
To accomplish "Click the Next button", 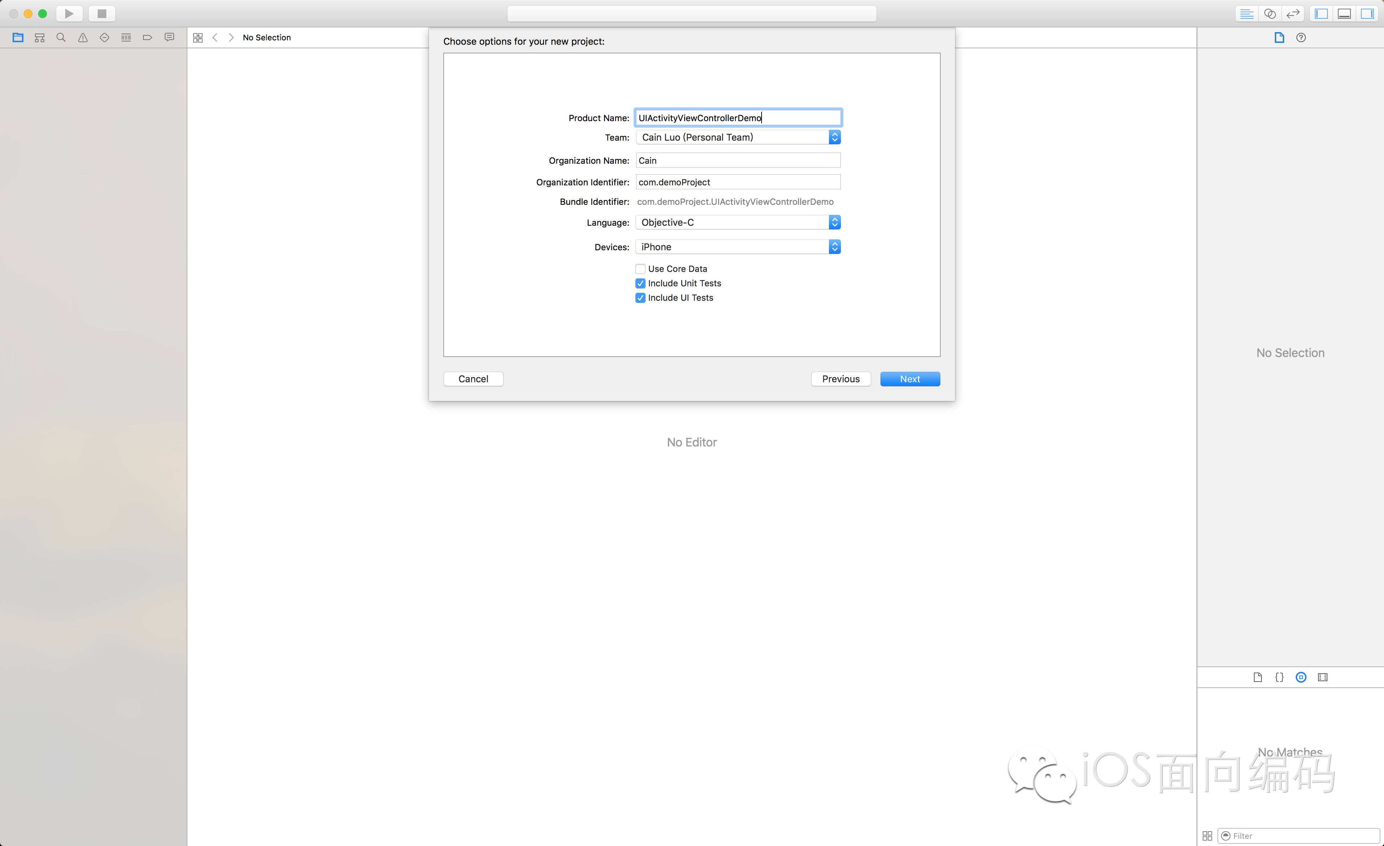I will point(909,379).
